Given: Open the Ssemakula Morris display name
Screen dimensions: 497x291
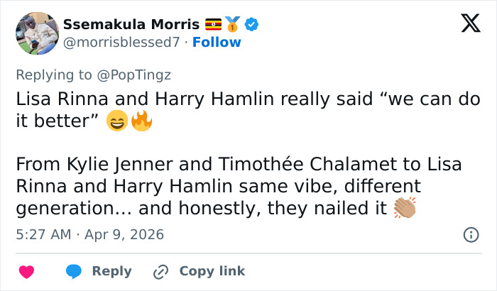Looking at the screenshot, I should [x=131, y=25].
